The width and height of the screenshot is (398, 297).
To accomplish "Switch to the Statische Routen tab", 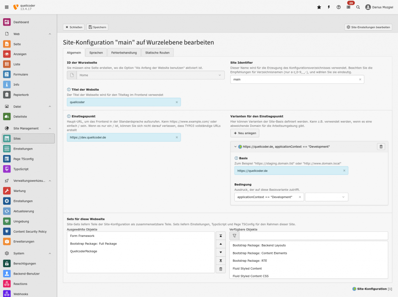I will pos(157,53).
